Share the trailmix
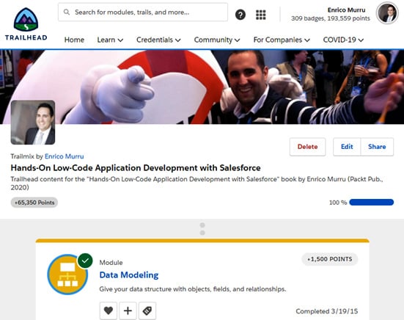 (x=377, y=147)
